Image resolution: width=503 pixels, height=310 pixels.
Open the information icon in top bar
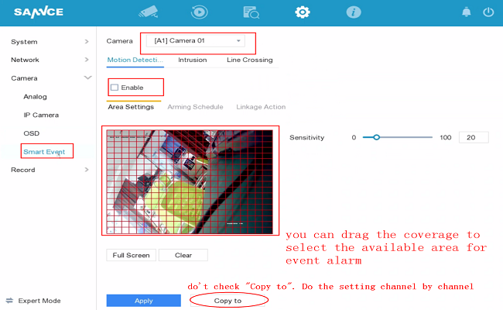point(354,12)
